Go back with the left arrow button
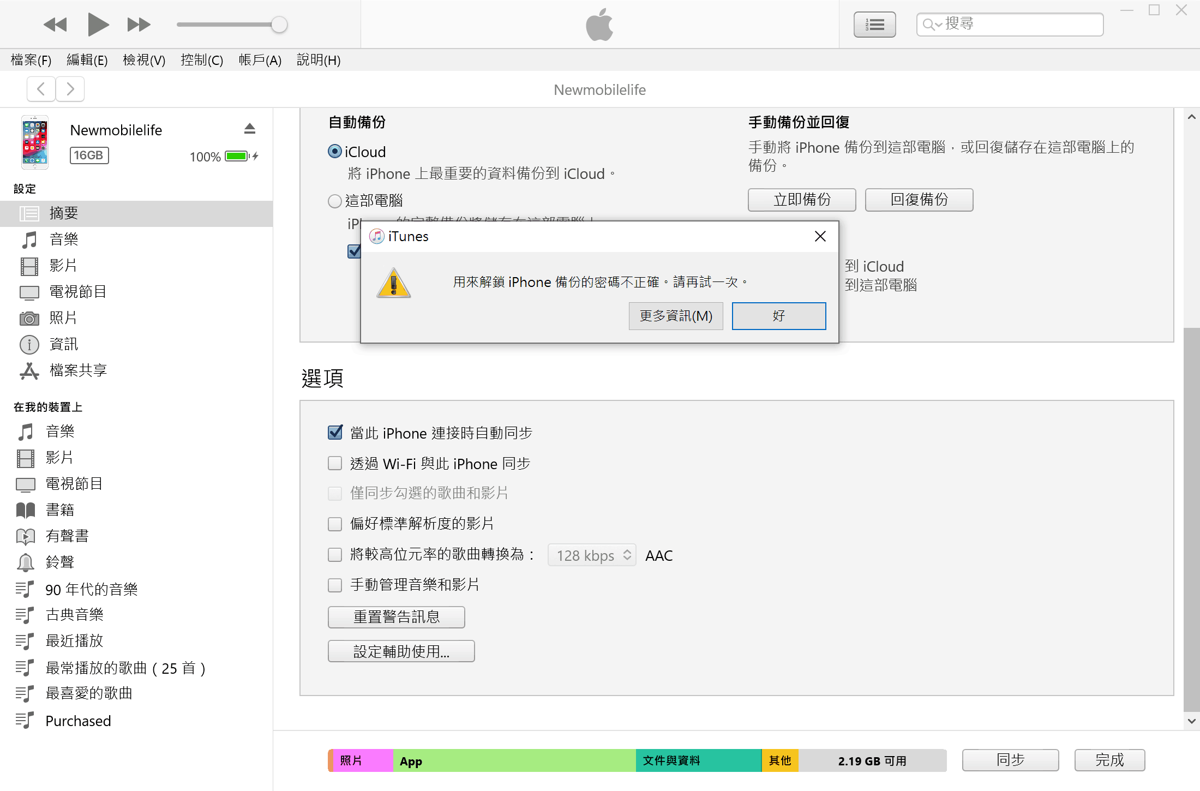The image size is (1200, 791). pyautogui.click(x=41, y=89)
